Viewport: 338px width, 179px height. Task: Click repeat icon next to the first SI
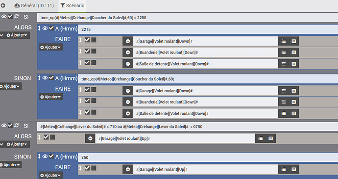click(x=17, y=16)
